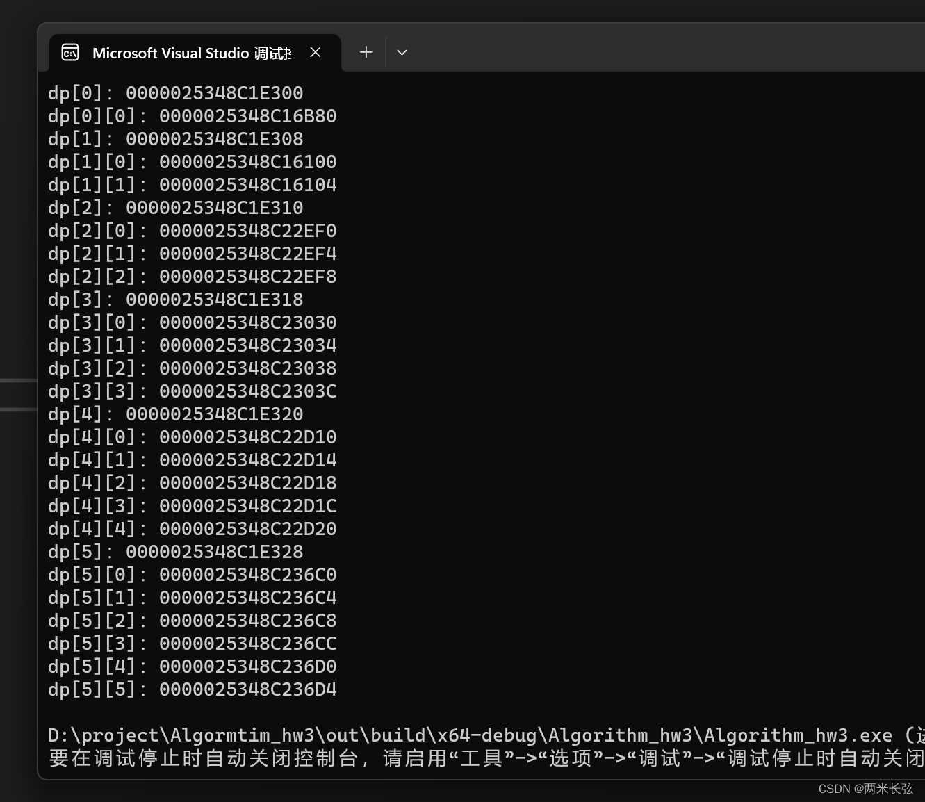The height and width of the screenshot is (802, 925).
Task: Click the line 'dp[0][0]: 0000025348C16B80'
Action: pos(193,116)
